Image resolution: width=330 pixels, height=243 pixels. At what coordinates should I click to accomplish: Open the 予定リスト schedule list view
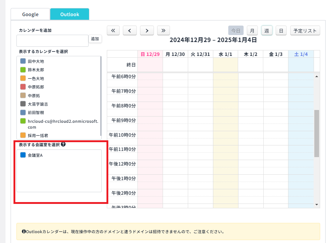(x=305, y=30)
